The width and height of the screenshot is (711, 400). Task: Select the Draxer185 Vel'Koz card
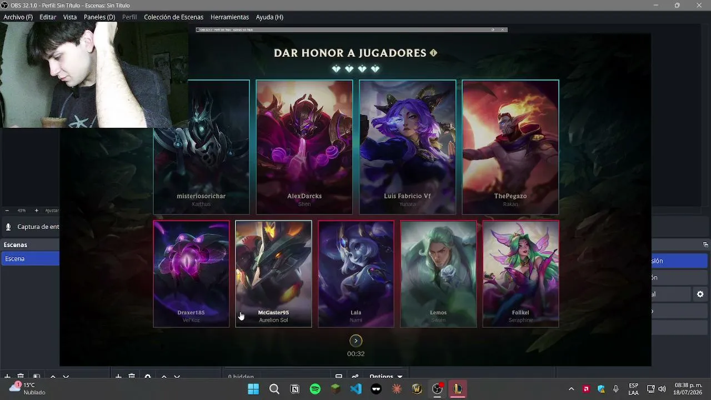[191, 274]
